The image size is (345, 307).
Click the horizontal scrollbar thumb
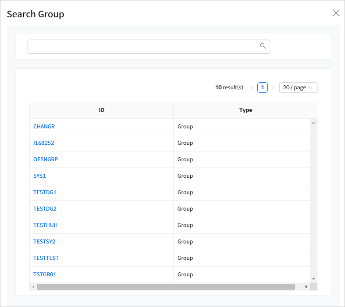pyautogui.click(x=166, y=287)
